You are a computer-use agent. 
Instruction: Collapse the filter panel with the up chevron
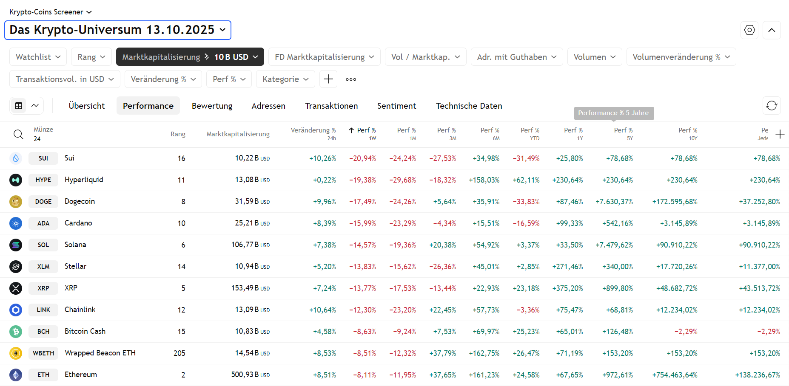point(772,30)
